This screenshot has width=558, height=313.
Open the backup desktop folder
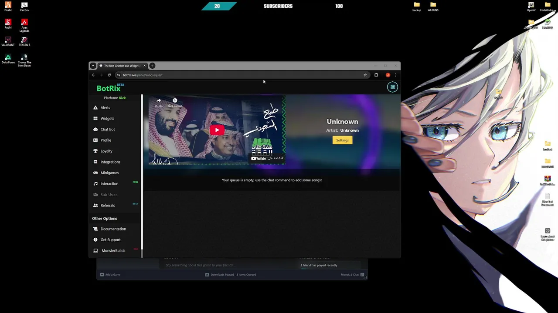417,7
